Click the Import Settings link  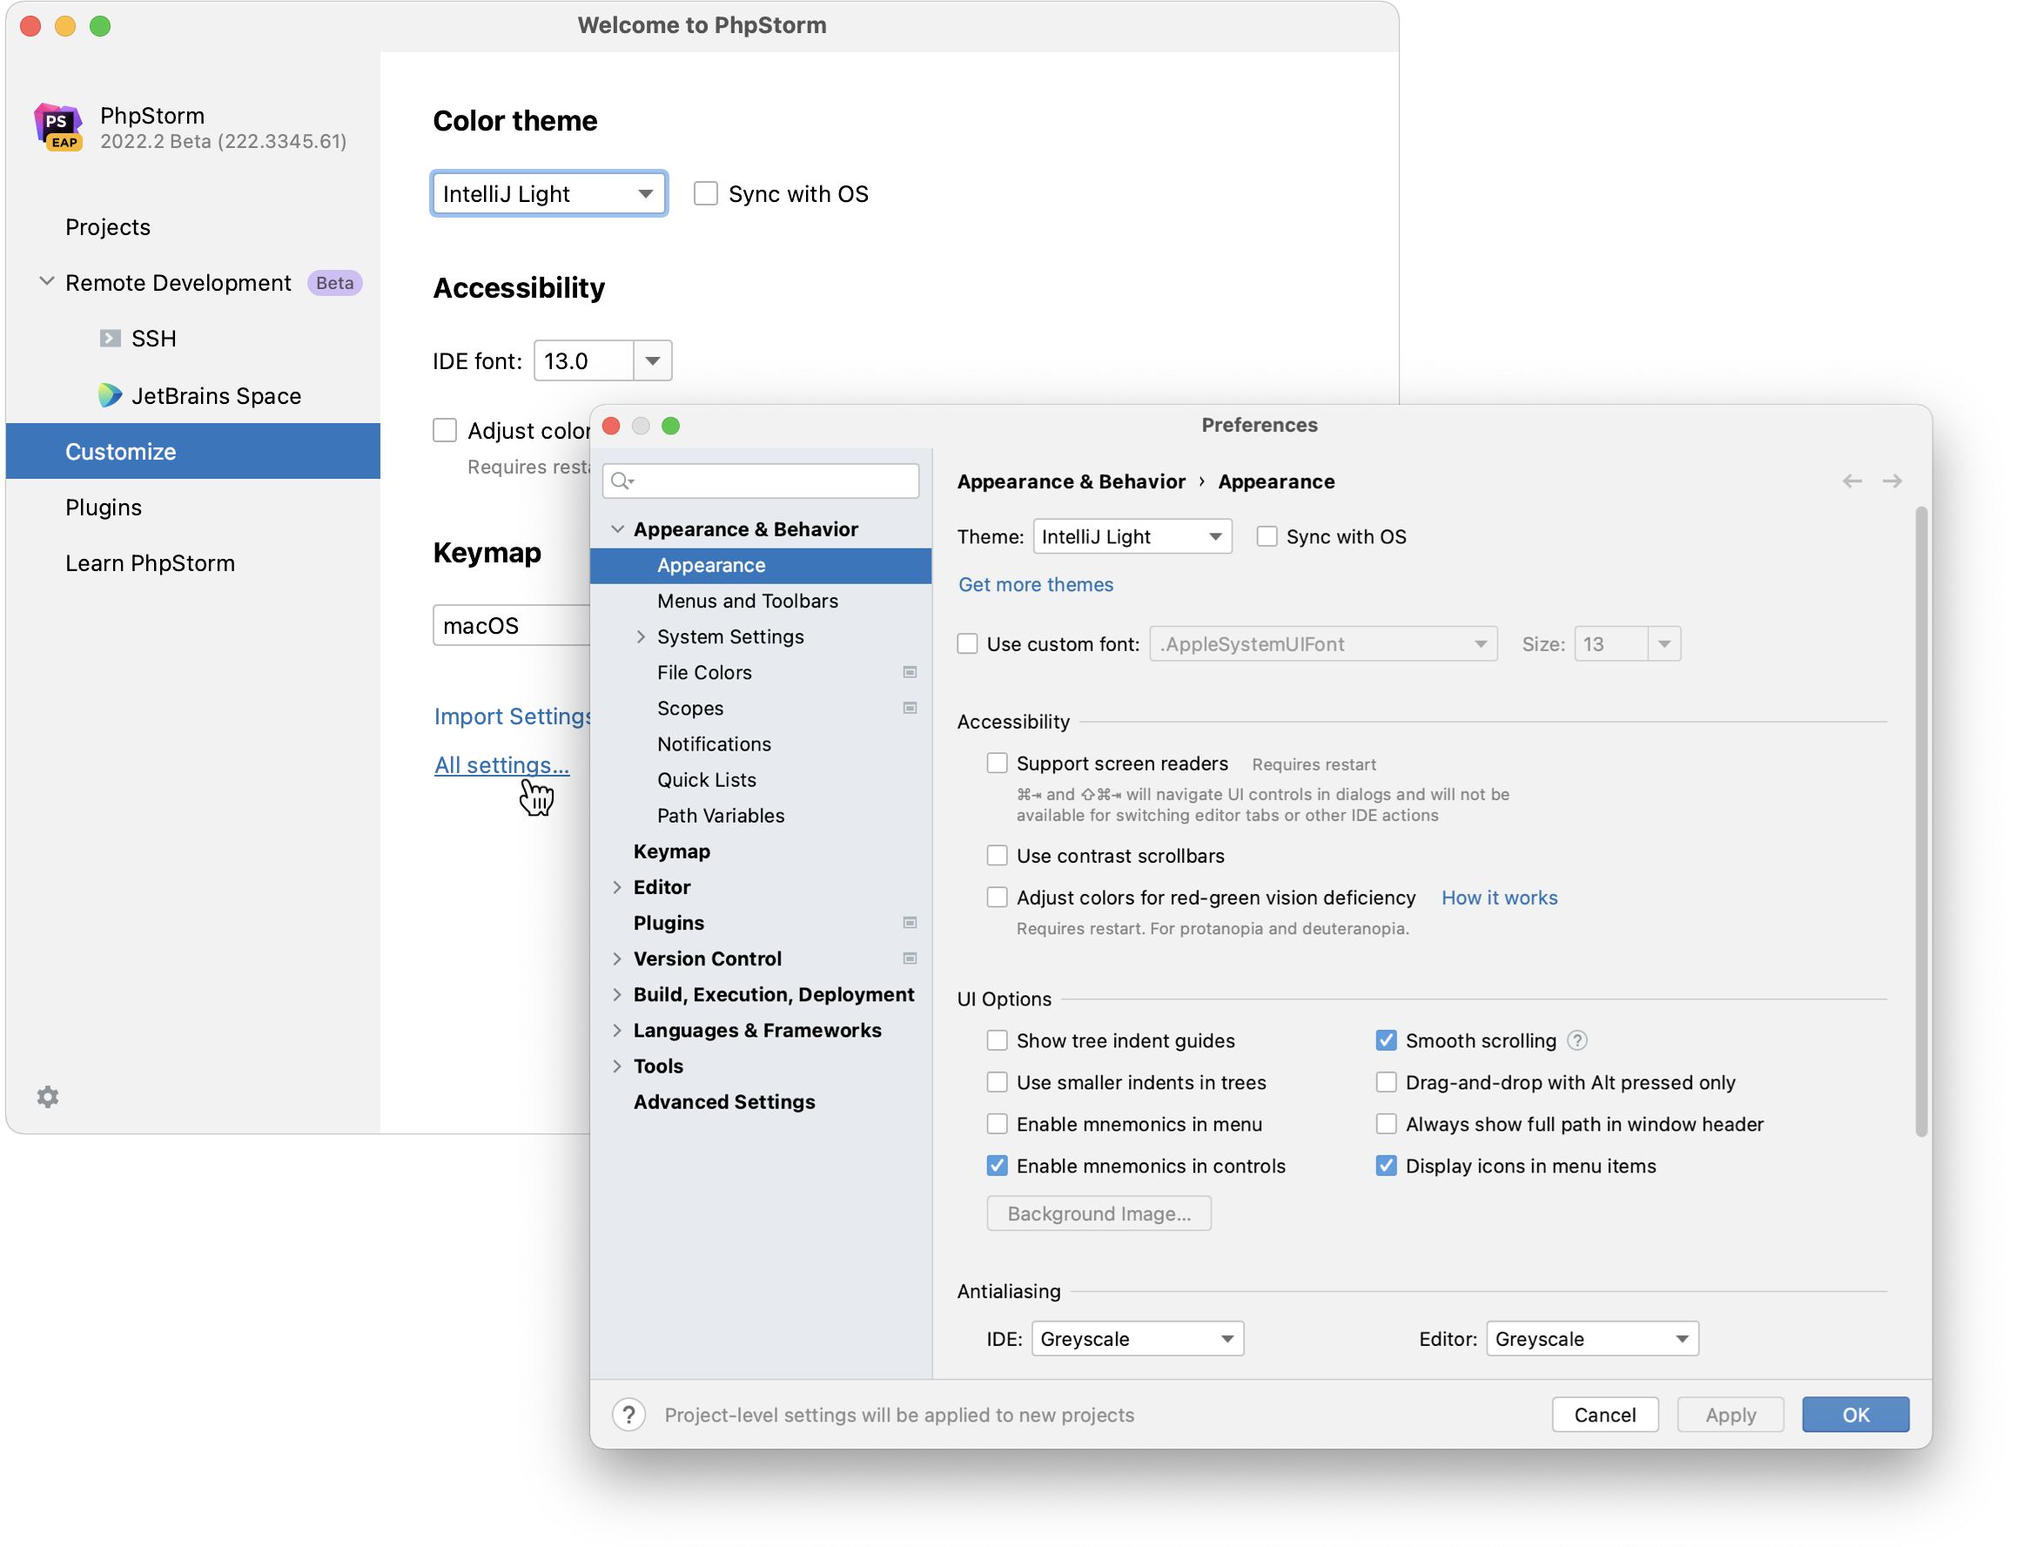click(x=513, y=716)
